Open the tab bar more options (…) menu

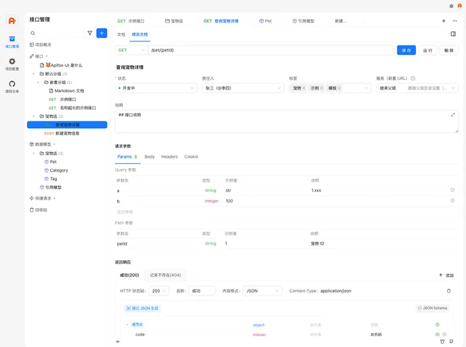454,21
